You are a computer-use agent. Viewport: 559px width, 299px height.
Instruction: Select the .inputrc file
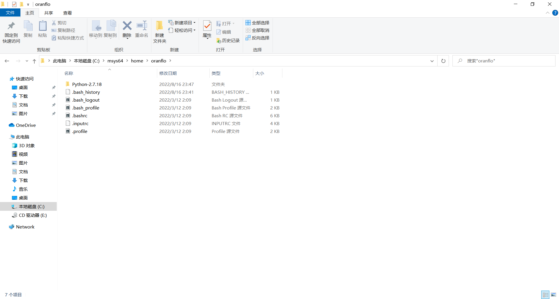pyautogui.click(x=80, y=123)
